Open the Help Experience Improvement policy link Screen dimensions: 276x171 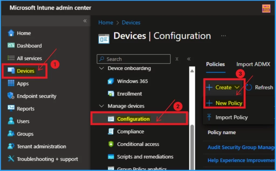(x=241, y=160)
